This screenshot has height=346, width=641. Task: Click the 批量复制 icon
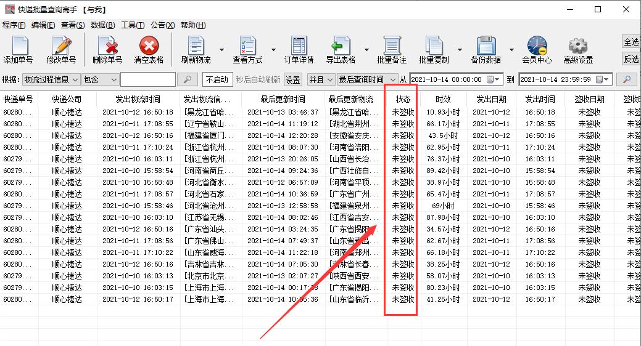point(434,46)
